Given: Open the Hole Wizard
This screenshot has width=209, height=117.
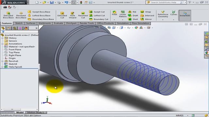Looking at the screenshot, I should tap(72, 15).
